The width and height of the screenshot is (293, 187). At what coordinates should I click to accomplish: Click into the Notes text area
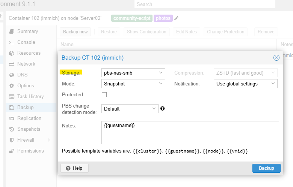click(x=190, y=133)
